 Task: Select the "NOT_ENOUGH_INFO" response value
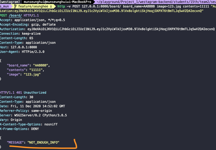click(x=43, y=143)
